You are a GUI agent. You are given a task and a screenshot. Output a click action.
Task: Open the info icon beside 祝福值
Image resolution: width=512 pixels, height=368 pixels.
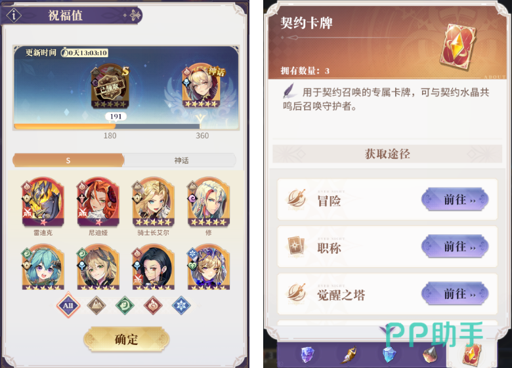(x=14, y=15)
